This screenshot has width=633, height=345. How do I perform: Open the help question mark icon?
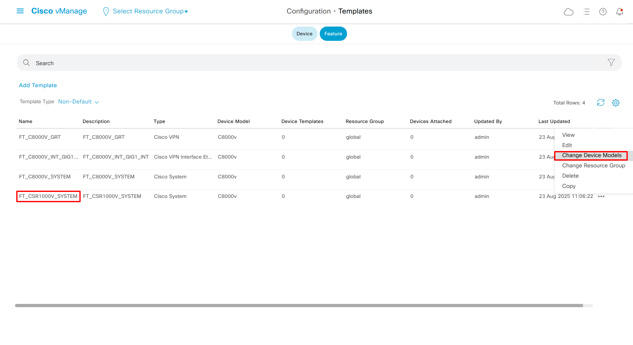603,12
